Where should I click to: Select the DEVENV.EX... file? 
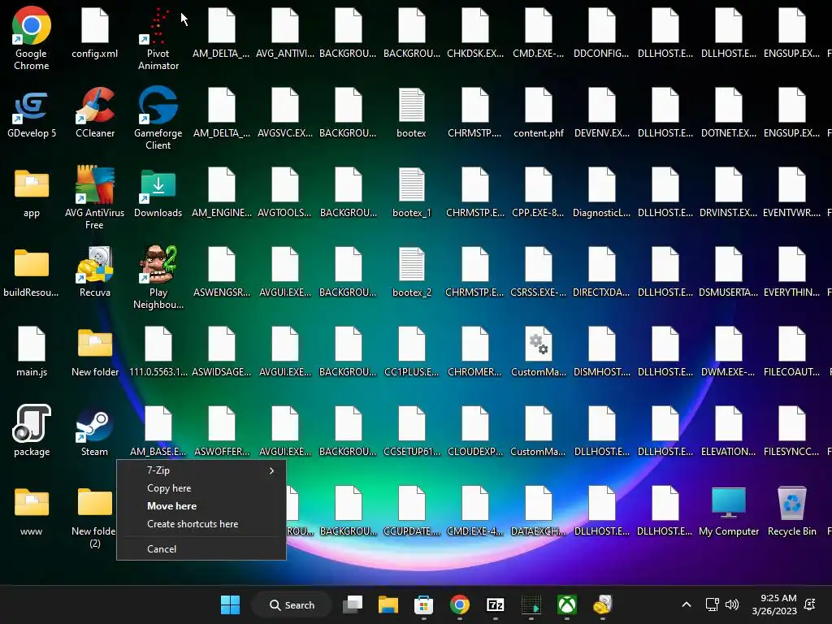coord(602,114)
